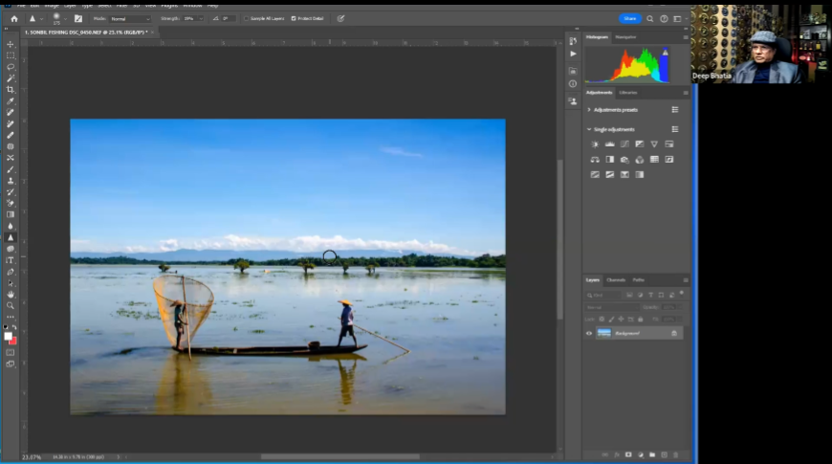Select the Crop tool
Image resolution: width=832 pixels, height=464 pixels.
point(11,89)
